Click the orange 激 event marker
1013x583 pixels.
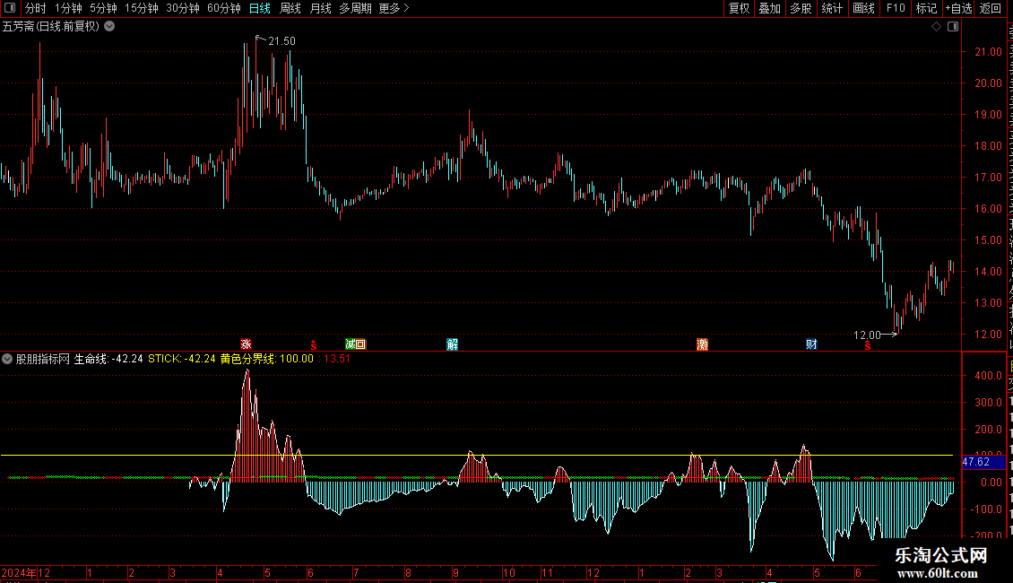(702, 344)
